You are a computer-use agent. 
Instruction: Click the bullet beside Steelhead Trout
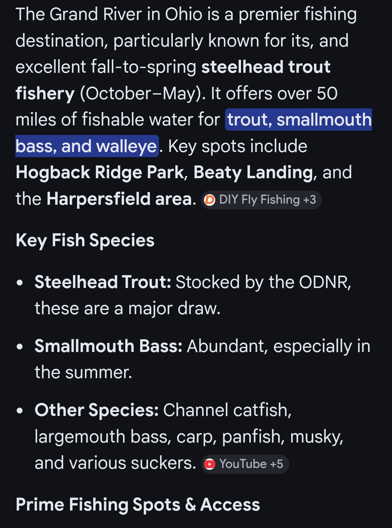pos(20,283)
